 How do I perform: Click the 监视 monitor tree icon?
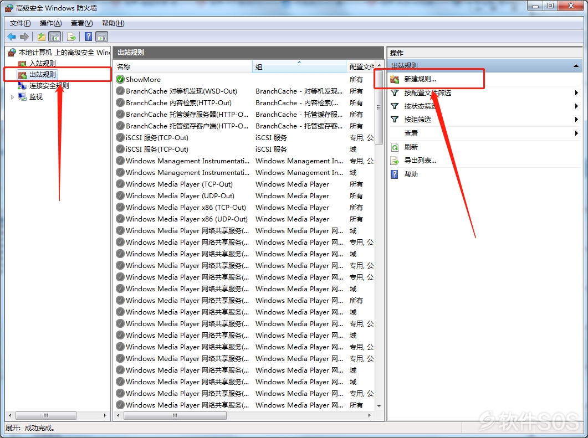click(x=22, y=97)
